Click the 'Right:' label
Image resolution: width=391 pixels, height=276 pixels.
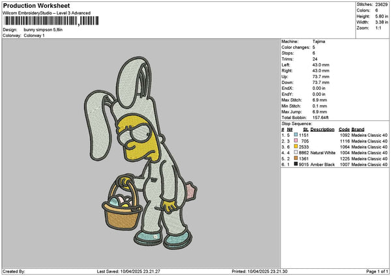click(287, 71)
